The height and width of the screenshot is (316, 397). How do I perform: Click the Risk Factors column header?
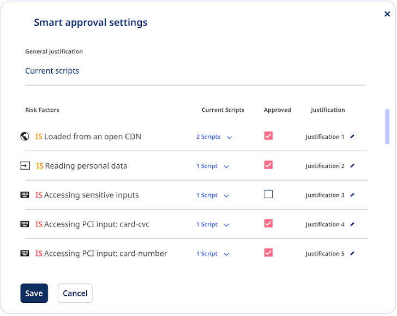[43, 110]
